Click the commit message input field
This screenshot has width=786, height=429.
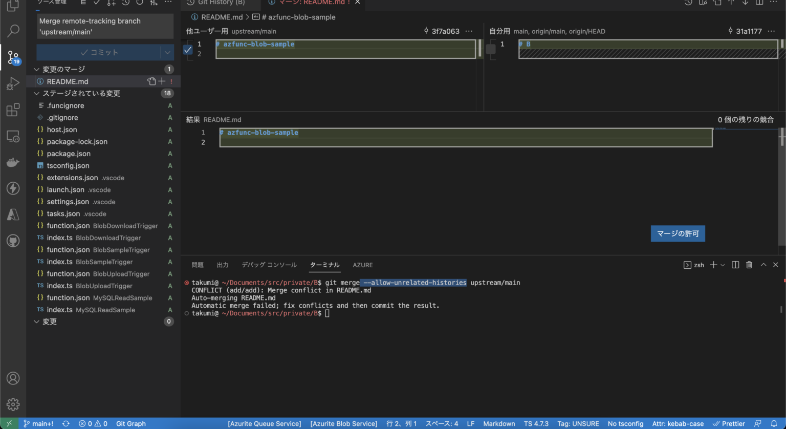(x=105, y=26)
